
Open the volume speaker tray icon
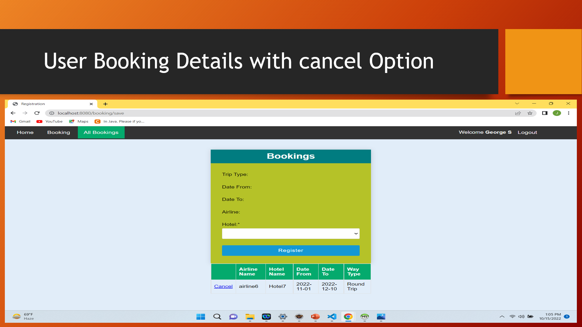pyautogui.click(x=521, y=317)
